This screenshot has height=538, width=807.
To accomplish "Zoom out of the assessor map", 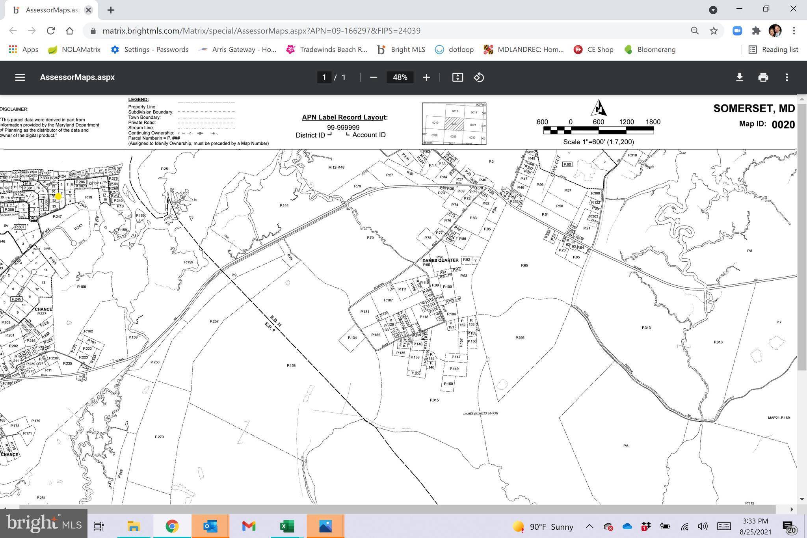I will coord(374,77).
